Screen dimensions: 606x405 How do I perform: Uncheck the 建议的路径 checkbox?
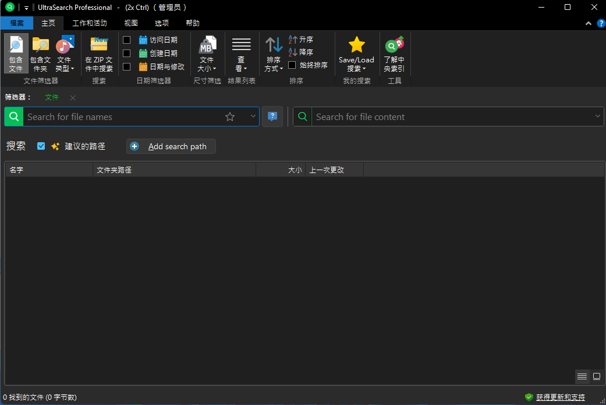(x=41, y=146)
